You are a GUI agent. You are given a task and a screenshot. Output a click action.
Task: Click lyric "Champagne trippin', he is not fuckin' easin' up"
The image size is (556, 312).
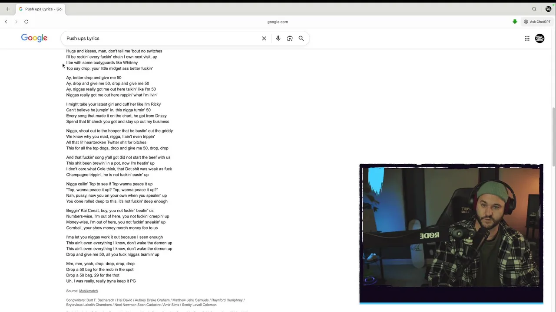(107, 175)
